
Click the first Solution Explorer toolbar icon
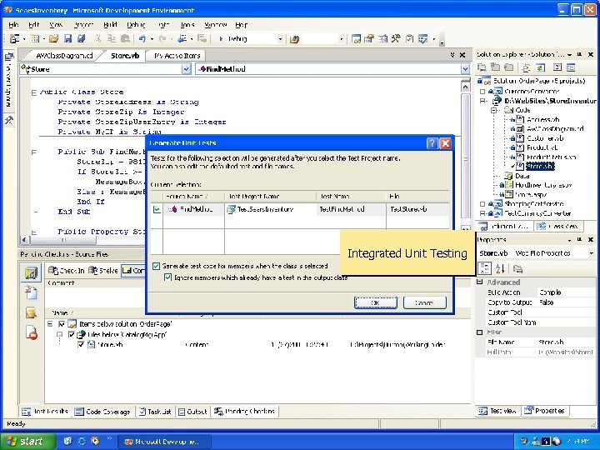[x=482, y=67]
